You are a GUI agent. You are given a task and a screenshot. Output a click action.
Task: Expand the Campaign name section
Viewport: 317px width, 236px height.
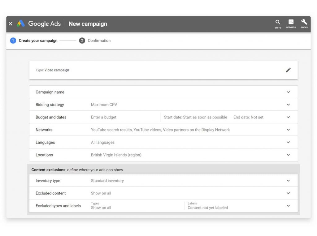pyautogui.click(x=163, y=92)
